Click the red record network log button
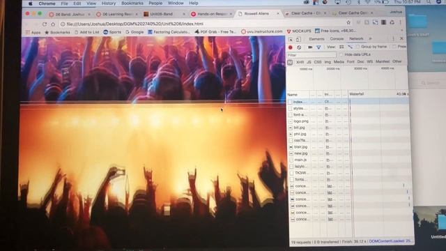Image resolution: width=446 pixels, height=251 pixels. pos(291,47)
